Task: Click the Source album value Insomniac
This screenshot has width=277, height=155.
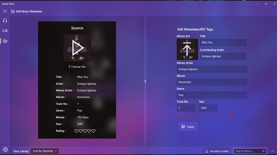Action: point(83,97)
